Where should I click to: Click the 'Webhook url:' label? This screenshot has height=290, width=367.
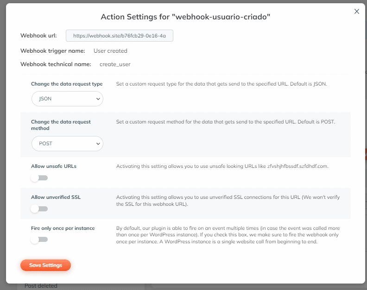coord(38,36)
